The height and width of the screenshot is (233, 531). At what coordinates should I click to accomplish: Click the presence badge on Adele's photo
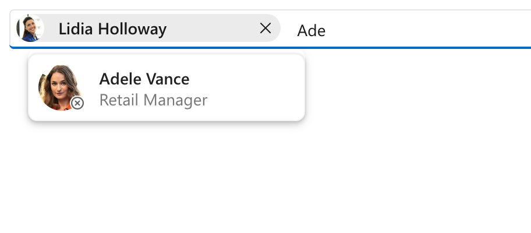click(77, 103)
